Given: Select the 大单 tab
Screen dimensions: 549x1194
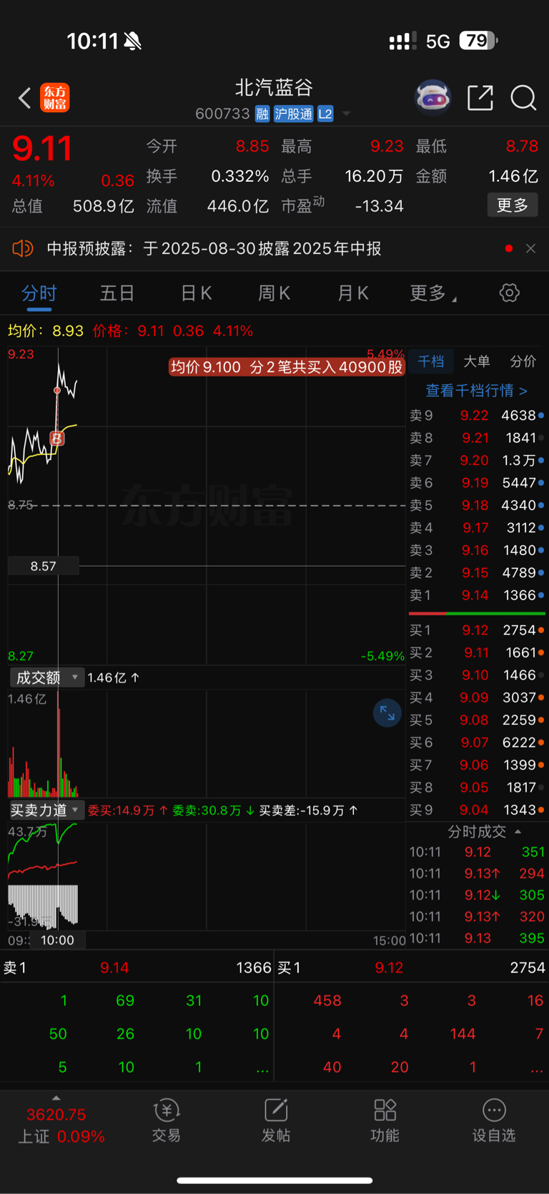Looking at the screenshot, I should [x=477, y=361].
